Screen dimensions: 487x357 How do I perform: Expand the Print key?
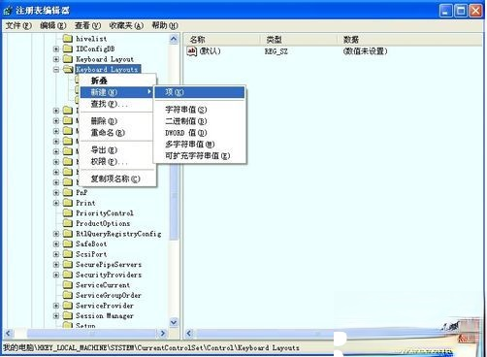(x=56, y=203)
